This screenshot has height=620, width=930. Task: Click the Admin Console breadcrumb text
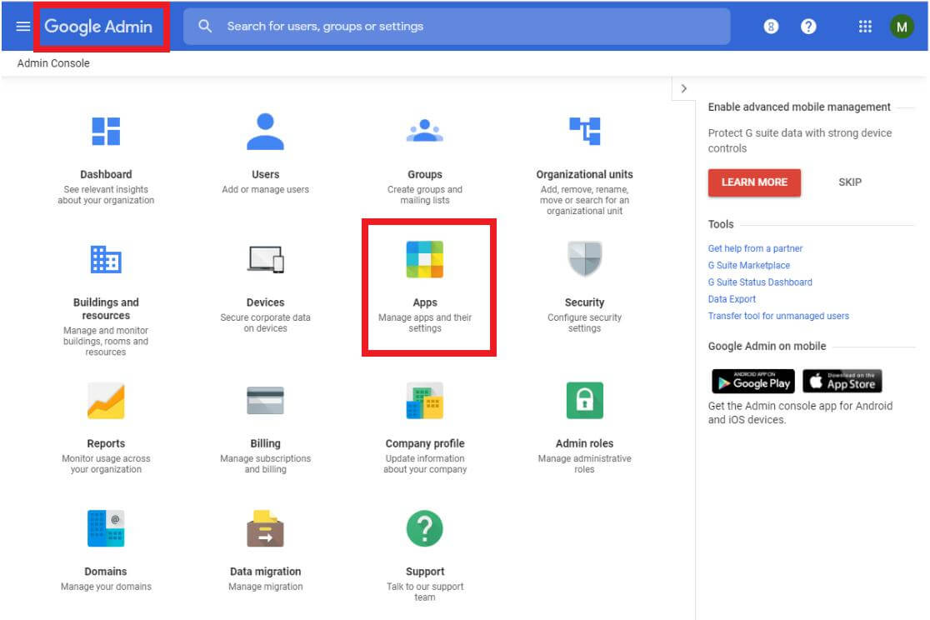pyautogui.click(x=53, y=62)
